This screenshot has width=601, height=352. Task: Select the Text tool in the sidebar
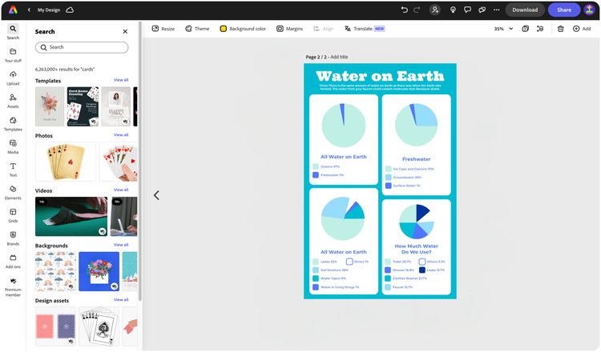(13, 170)
